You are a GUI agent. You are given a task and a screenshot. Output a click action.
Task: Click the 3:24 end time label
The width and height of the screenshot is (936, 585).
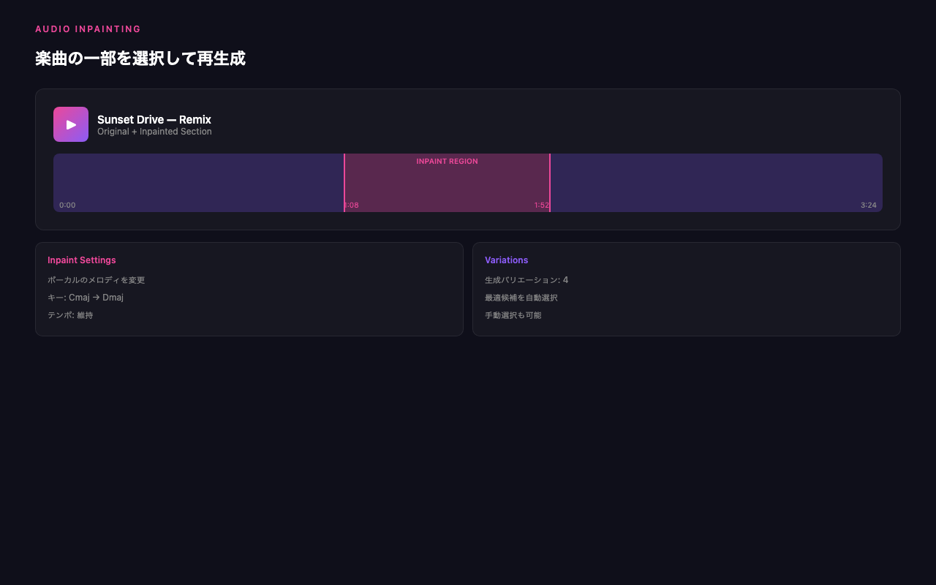pyautogui.click(x=868, y=205)
